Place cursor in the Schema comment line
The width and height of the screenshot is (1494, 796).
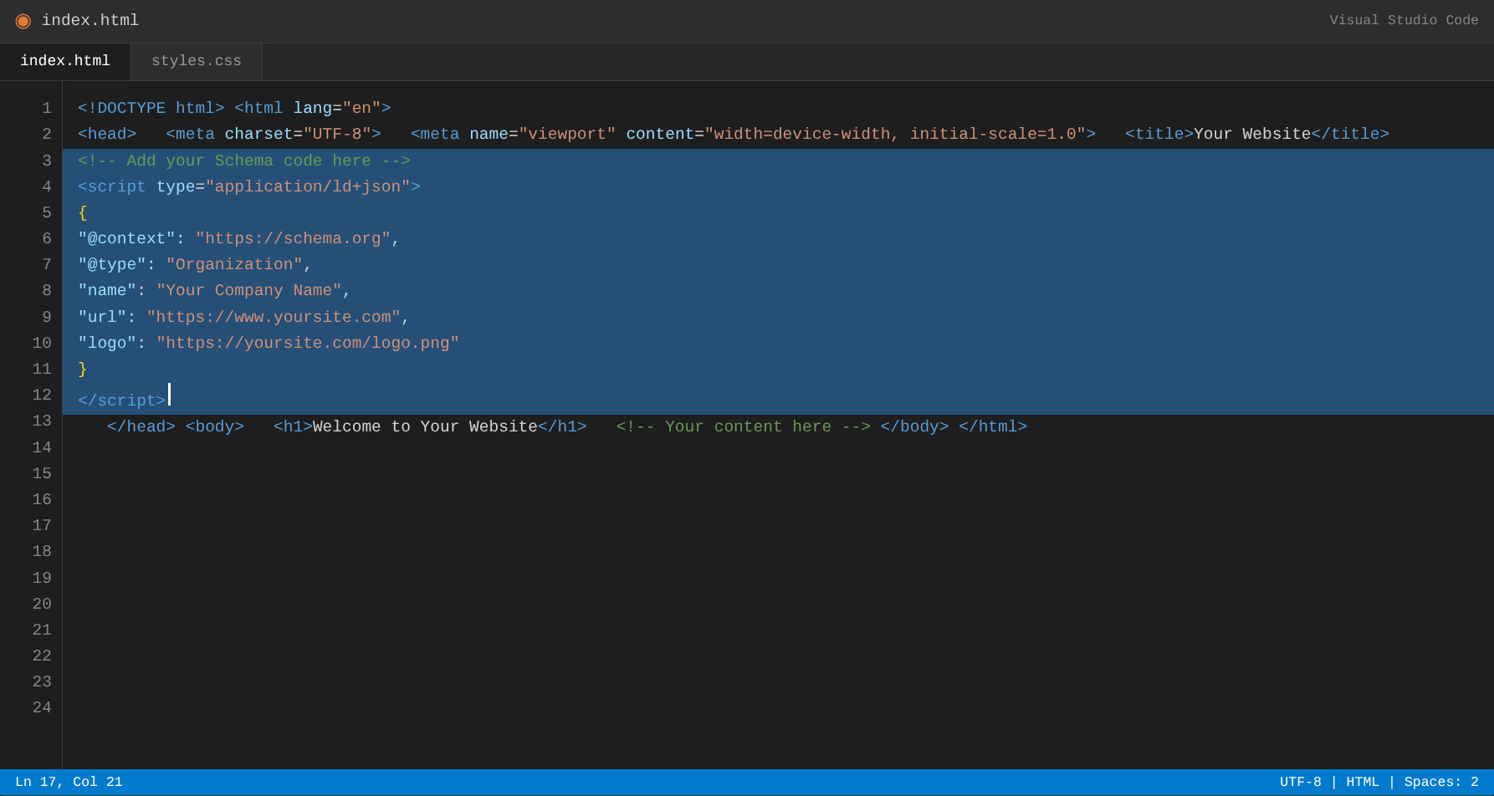pyautogui.click(x=243, y=161)
